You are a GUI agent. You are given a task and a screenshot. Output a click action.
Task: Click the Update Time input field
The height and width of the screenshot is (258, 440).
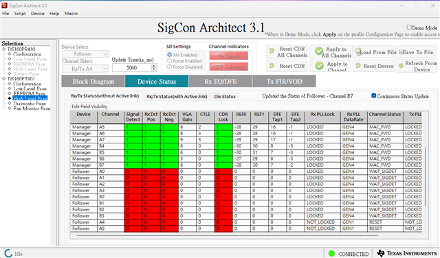click(x=131, y=67)
